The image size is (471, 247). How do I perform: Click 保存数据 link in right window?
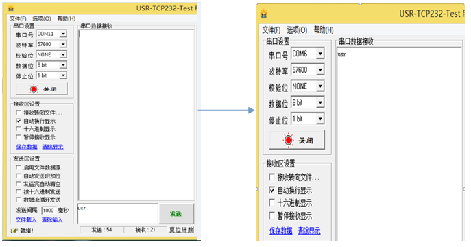click(x=281, y=231)
